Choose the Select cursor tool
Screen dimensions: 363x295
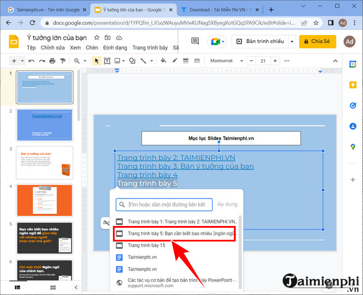tap(97, 61)
